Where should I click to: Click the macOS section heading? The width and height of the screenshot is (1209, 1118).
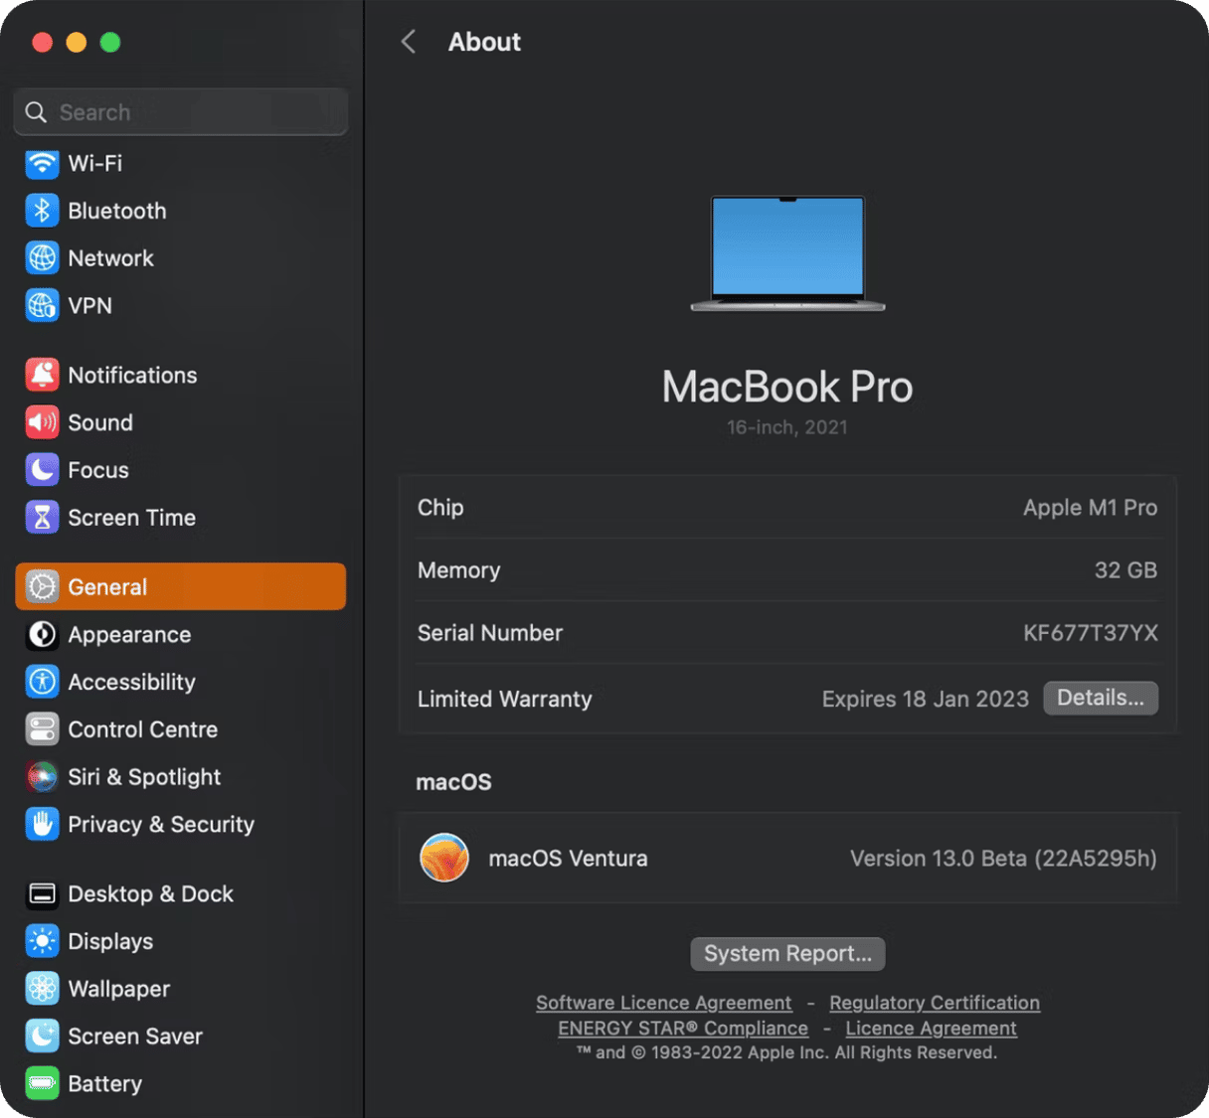click(x=453, y=782)
